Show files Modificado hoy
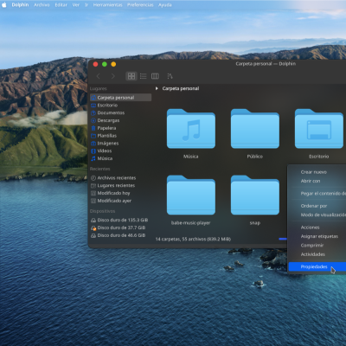This screenshot has height=346, width=346. pyautogui.click(x=113, y=193)
